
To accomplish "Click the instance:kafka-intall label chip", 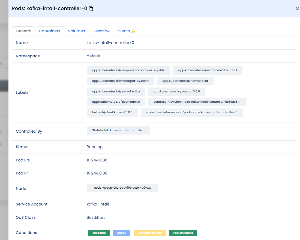I will pyautogui.click(x=208, y=70).
